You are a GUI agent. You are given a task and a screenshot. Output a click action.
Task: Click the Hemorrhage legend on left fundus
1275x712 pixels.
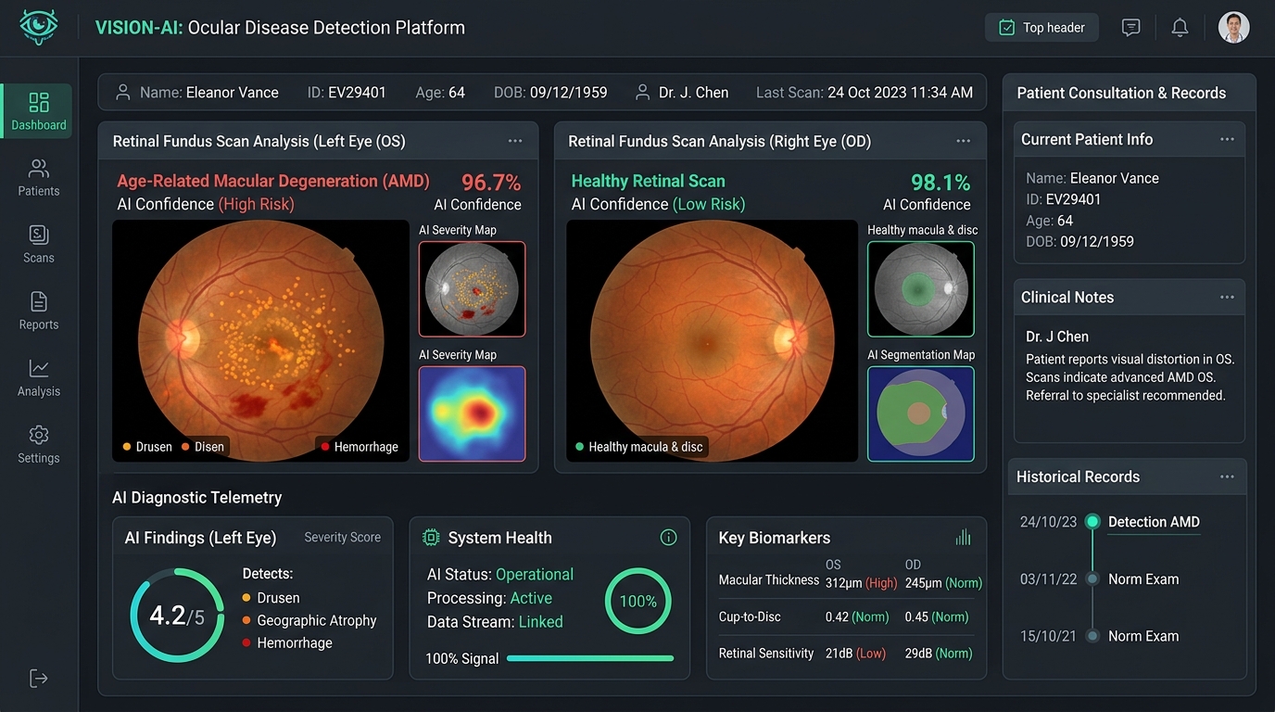(360, 447)
